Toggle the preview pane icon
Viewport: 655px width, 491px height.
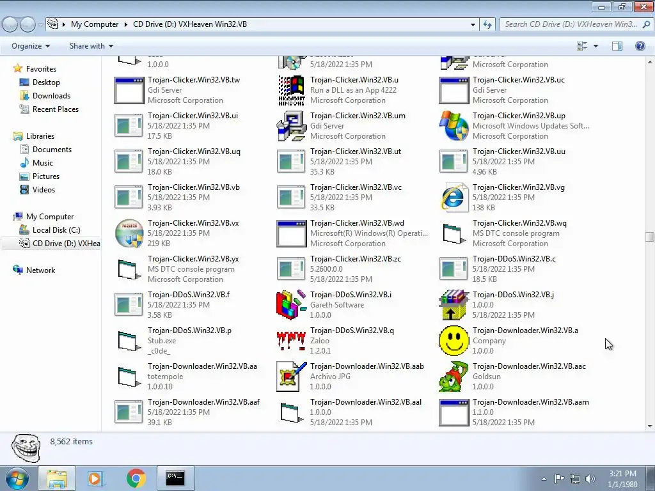click(x=617, y=46)
